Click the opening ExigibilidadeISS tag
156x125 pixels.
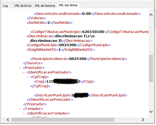(42, 50)
